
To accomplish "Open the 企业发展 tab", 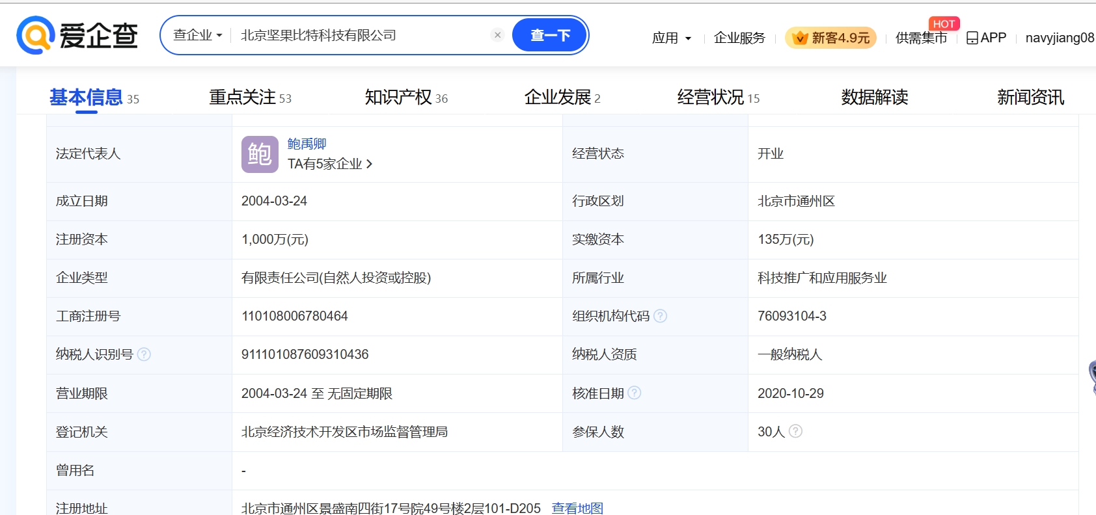I will coord(562,98).
